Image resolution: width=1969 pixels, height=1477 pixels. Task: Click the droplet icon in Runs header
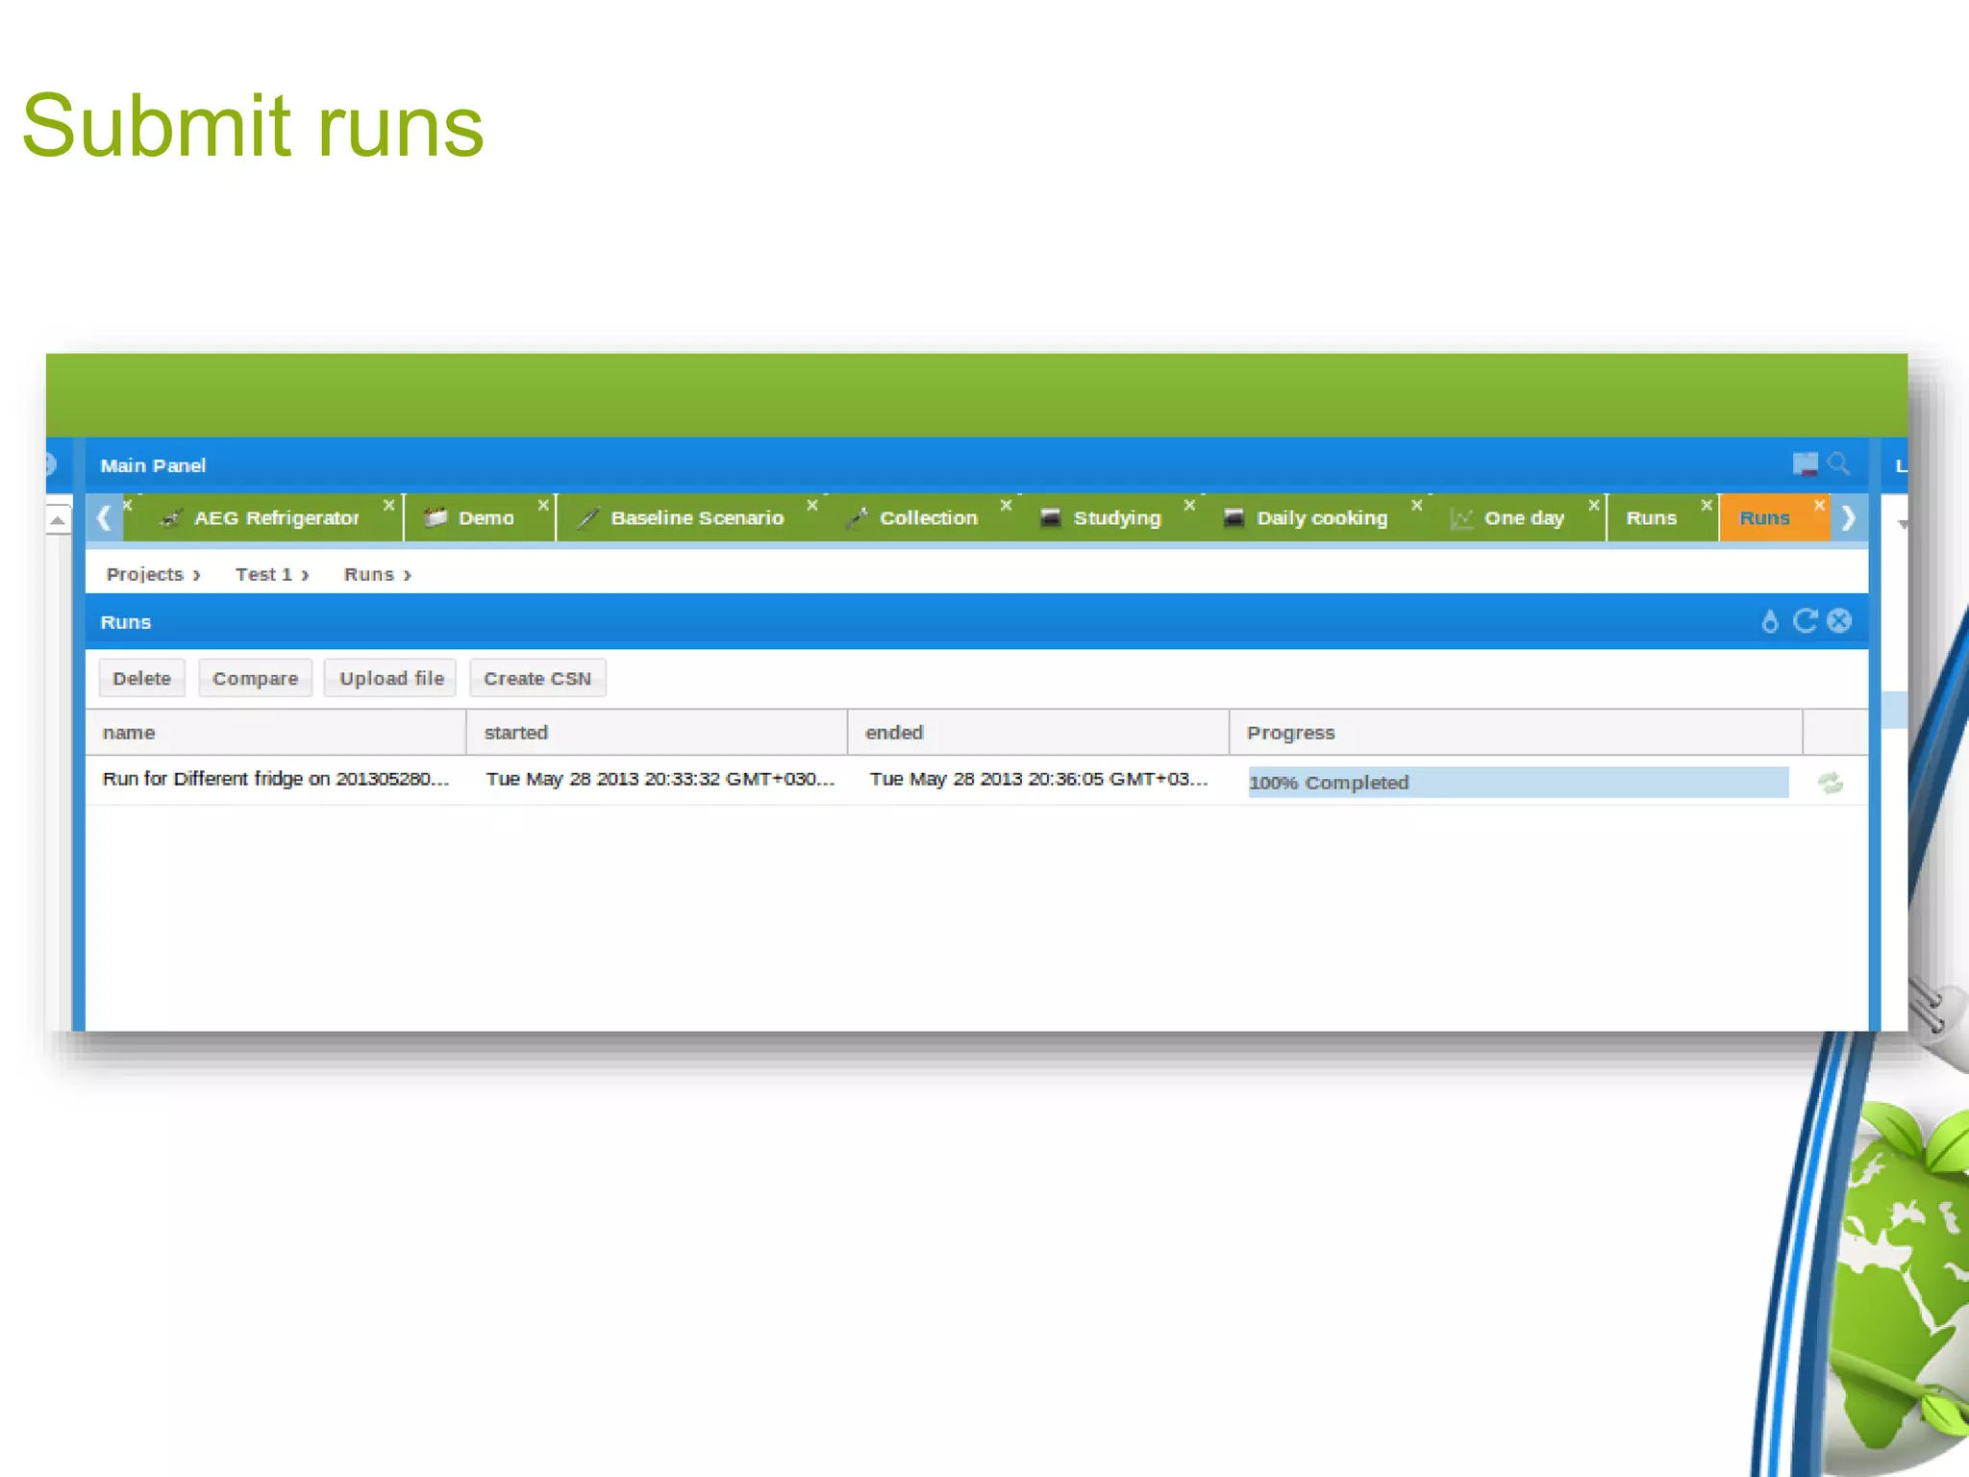(x=1770, y=621)
